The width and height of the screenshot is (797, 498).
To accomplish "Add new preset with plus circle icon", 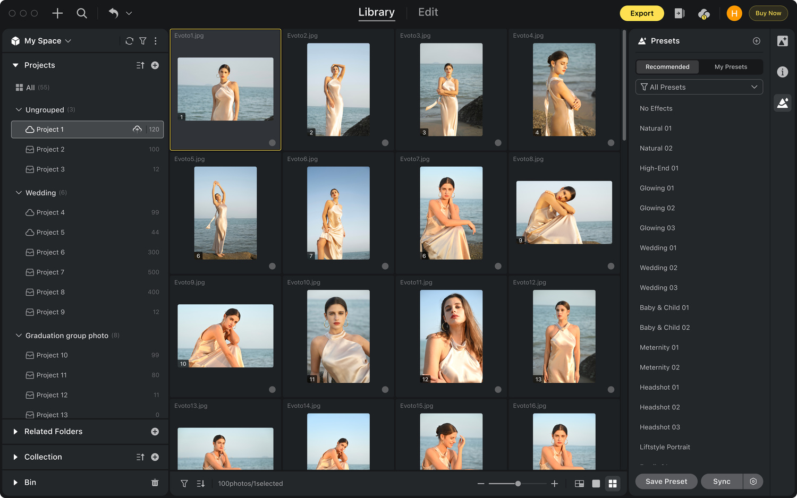I will 757,41.
